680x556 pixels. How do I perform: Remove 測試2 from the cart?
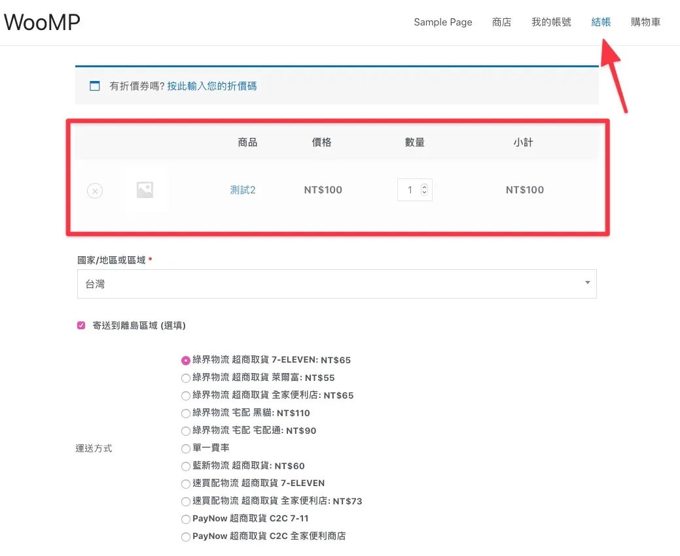(94, 190)
